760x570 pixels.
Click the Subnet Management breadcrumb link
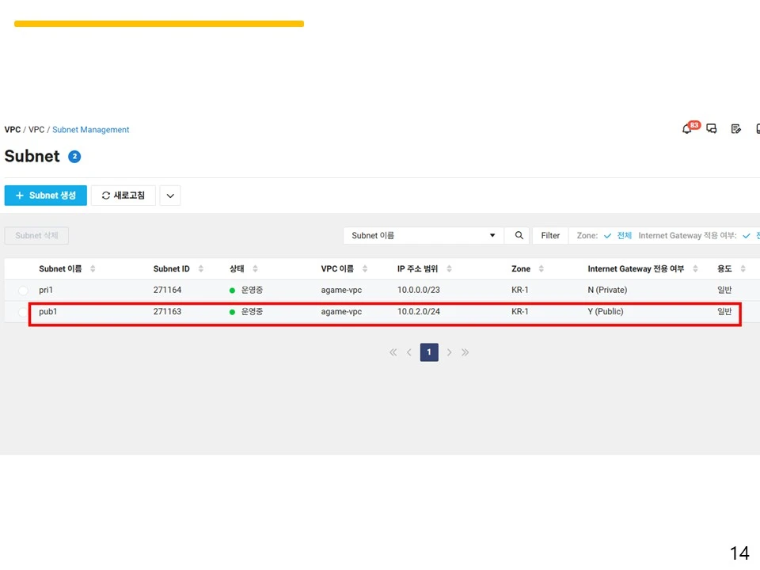point(90,130)
